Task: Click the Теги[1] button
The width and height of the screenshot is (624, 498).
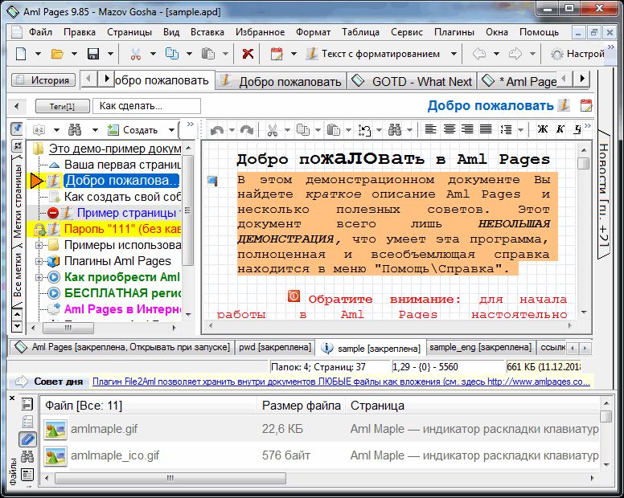Action: point(62,106)
